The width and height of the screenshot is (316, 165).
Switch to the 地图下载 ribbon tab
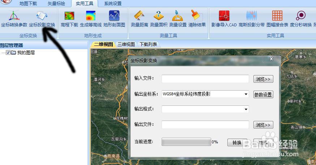click(28, 3)
